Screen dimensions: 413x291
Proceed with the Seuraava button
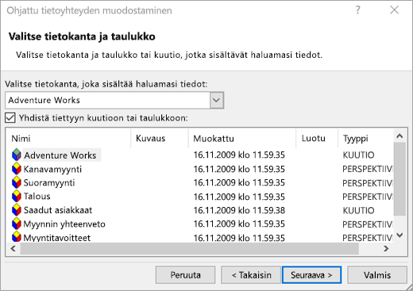coord(311,275)
